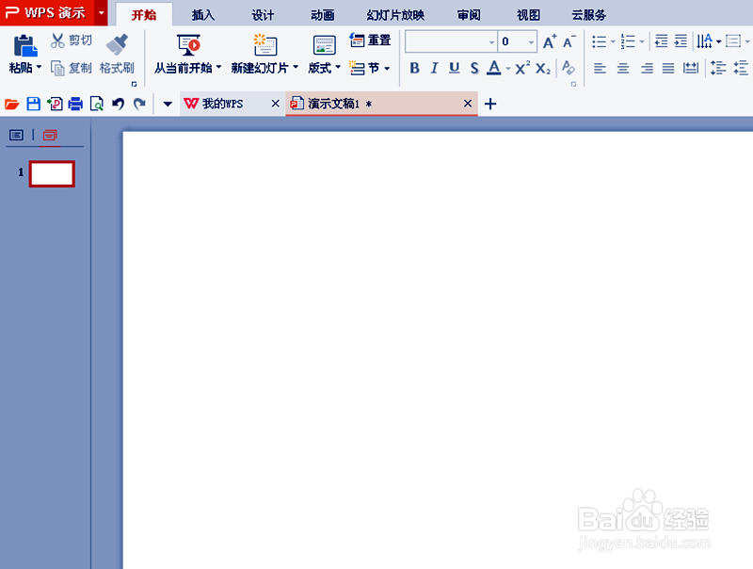Open the 设计 ribbon tab

[x=263, y=15]
